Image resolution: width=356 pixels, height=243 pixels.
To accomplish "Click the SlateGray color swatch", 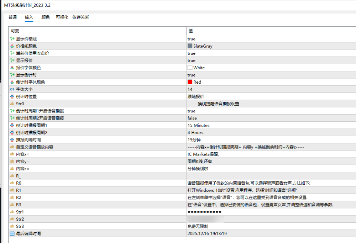I will 190,46.
